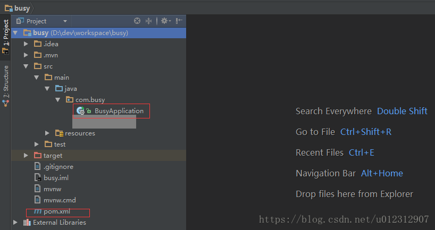Select the External Libraries label
Viewport: 435px width, 230px height.
click(x=60, y=222)
